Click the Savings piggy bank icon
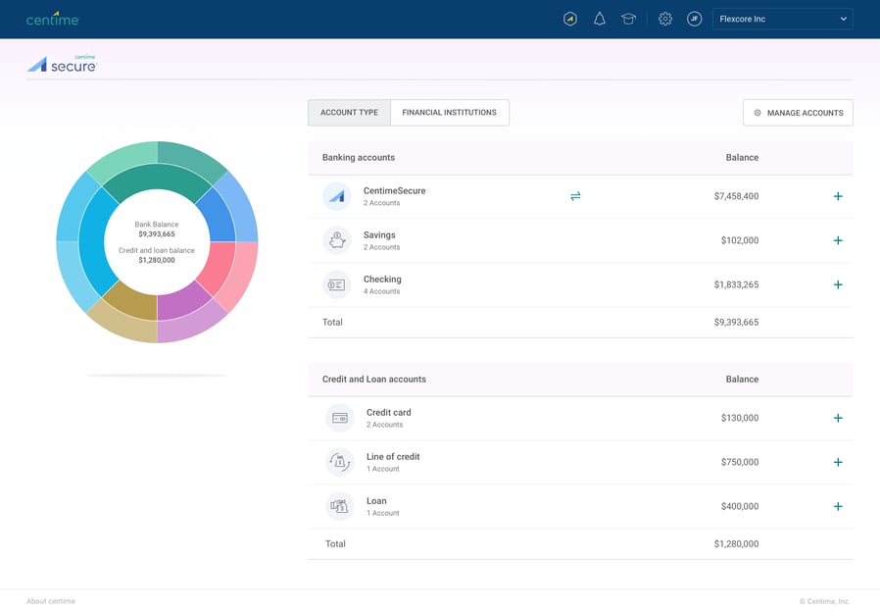880x613 pixels. pyautogui.click(x=336, y=240)
